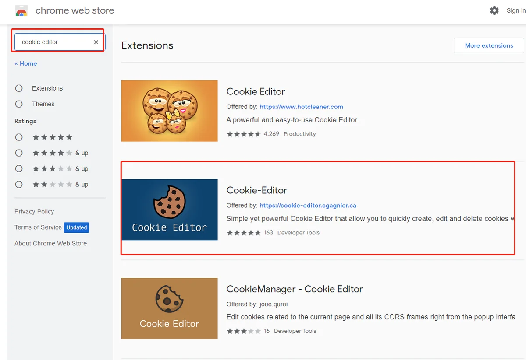Open the blue Cookie-Editor extension image

click(x=169, y=210)
